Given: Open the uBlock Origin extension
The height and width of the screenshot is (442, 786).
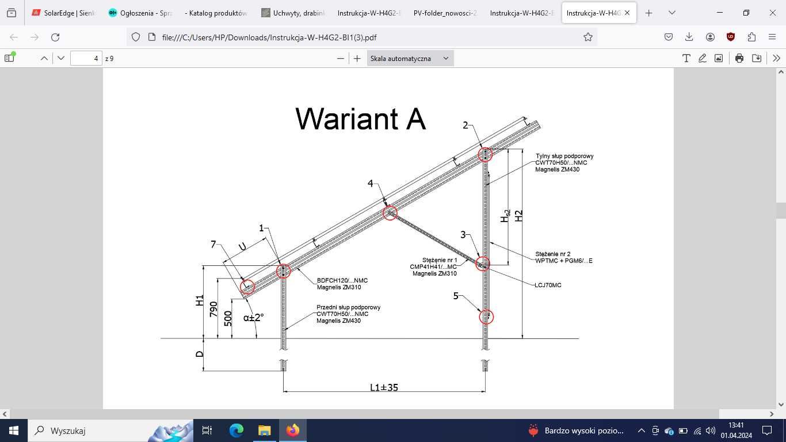Looking at the screenshot, I should 731,37.
